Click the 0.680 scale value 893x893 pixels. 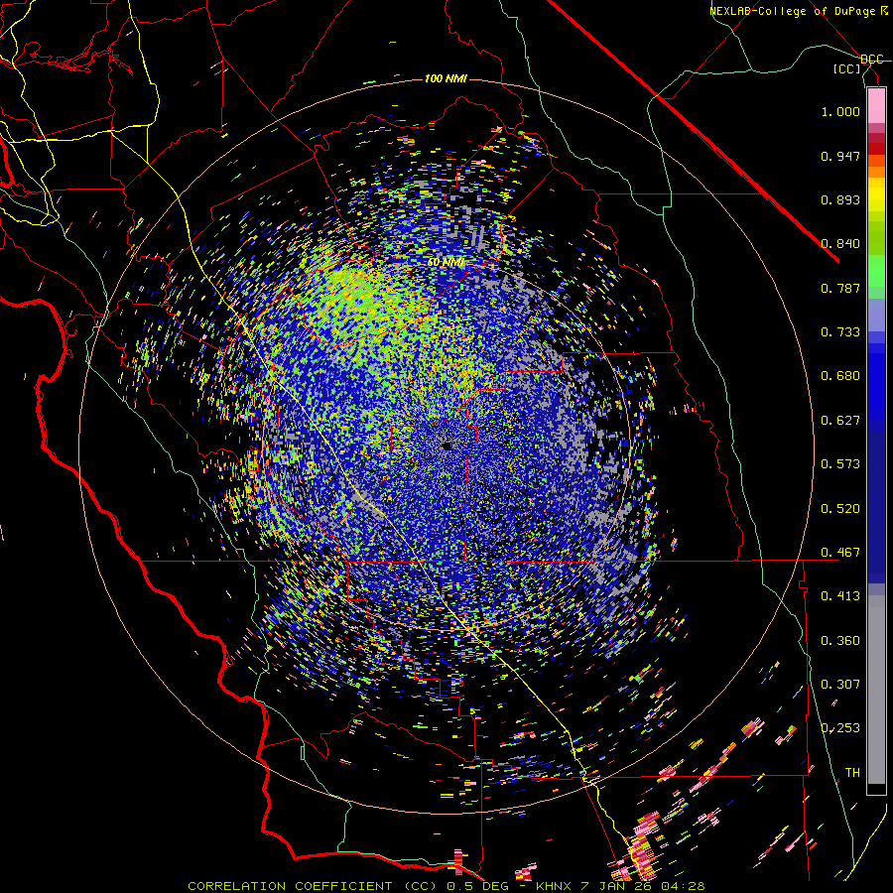pyautogui.click(x=840, y=376)
